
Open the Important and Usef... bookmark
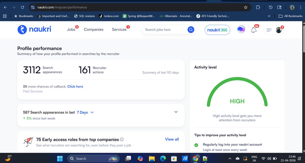point(53,16)
